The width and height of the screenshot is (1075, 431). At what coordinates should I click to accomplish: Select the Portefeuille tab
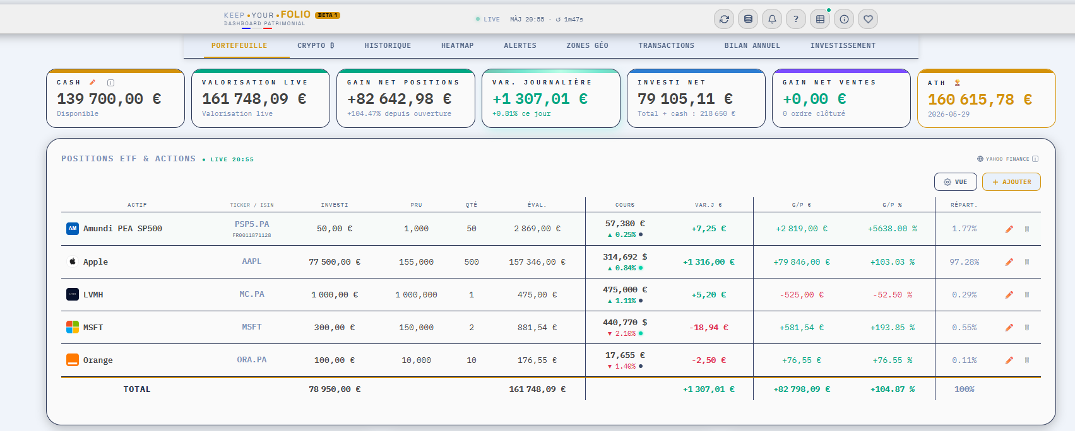239,46
